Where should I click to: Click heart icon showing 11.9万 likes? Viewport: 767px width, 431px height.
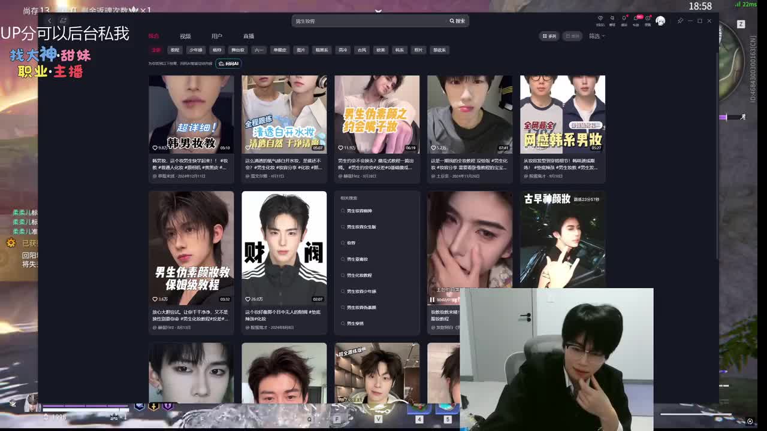341,148
